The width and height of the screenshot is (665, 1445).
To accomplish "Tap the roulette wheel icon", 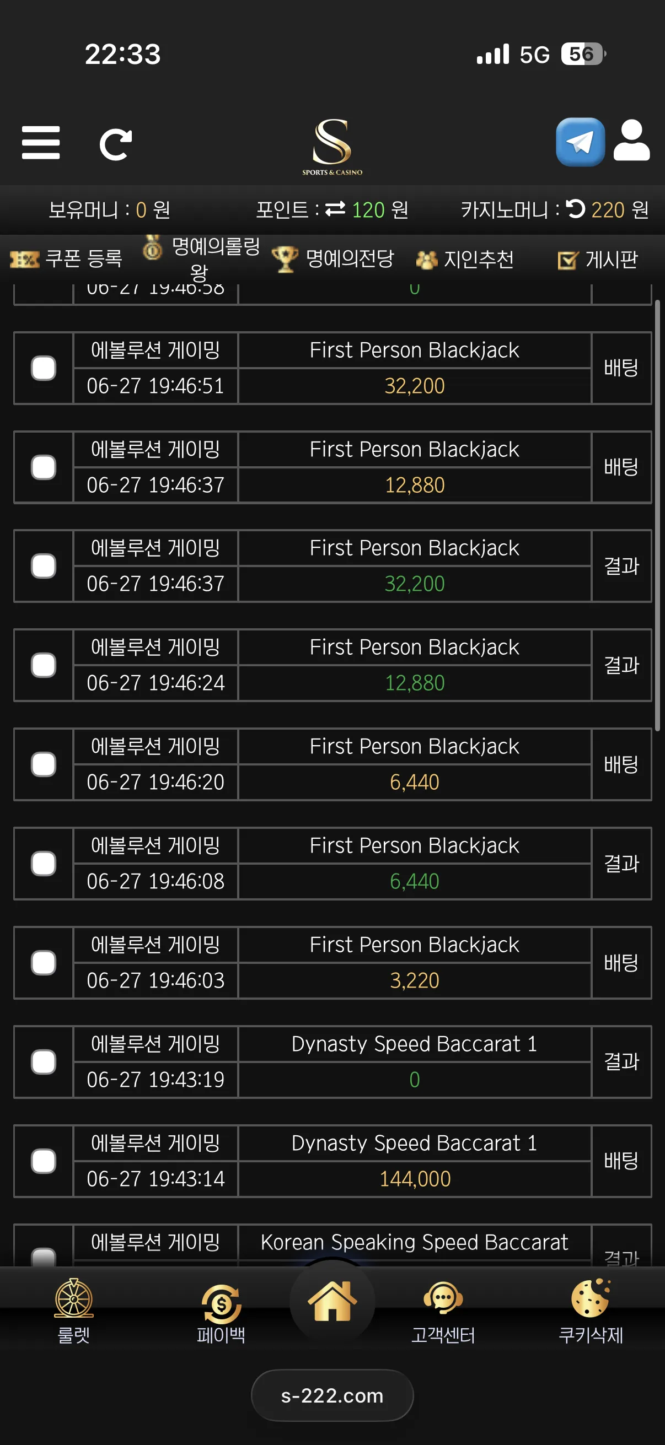I will [x=73, y=1298].
